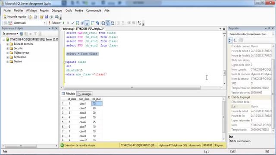The width and height of the screenshot is (276, 155).
Task: Toggle the Results to Grid icon
Action: (x=108, y=23)
